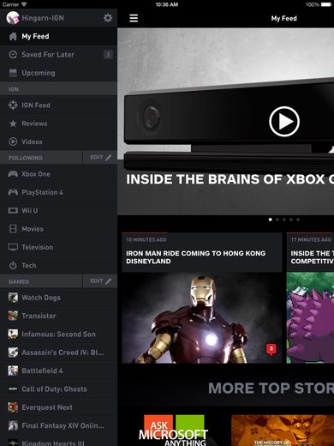Click the Television screen icon
334x446 pixels.
pyautogui.click(x=13, y=247)
